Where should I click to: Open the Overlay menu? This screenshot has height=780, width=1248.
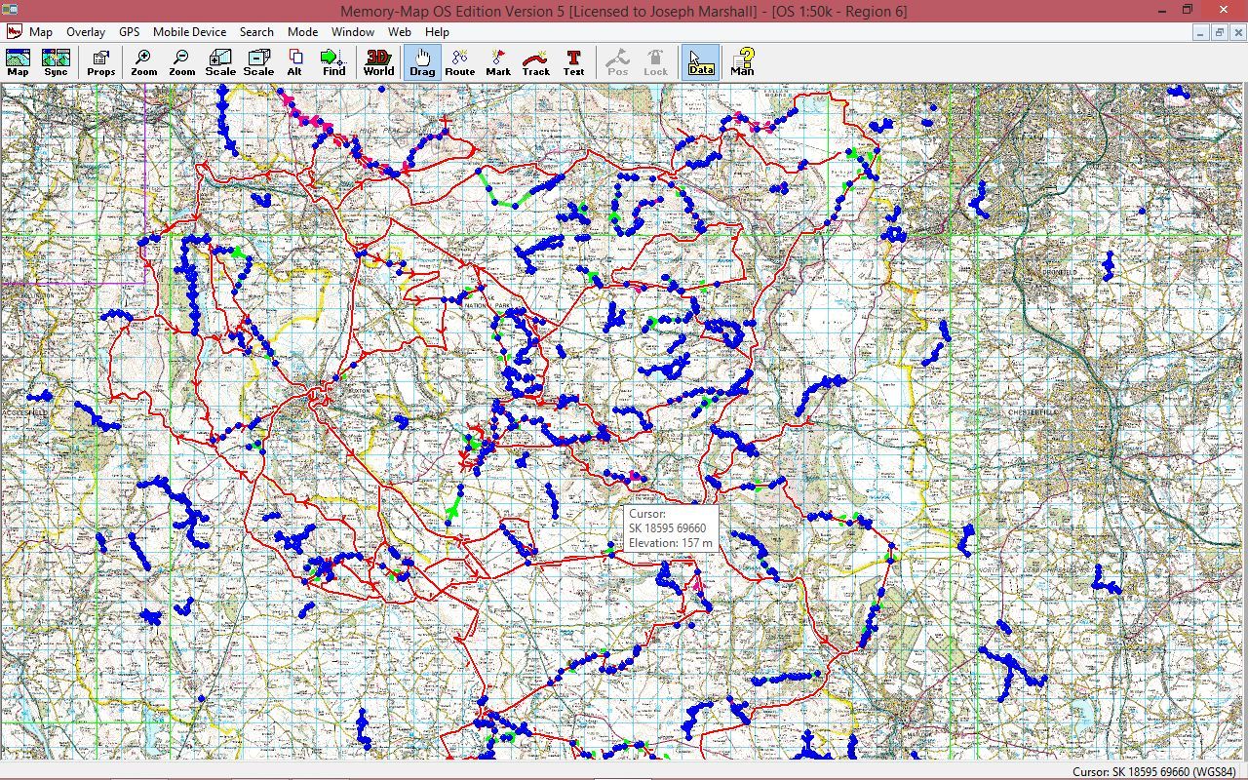click(86, 32)
